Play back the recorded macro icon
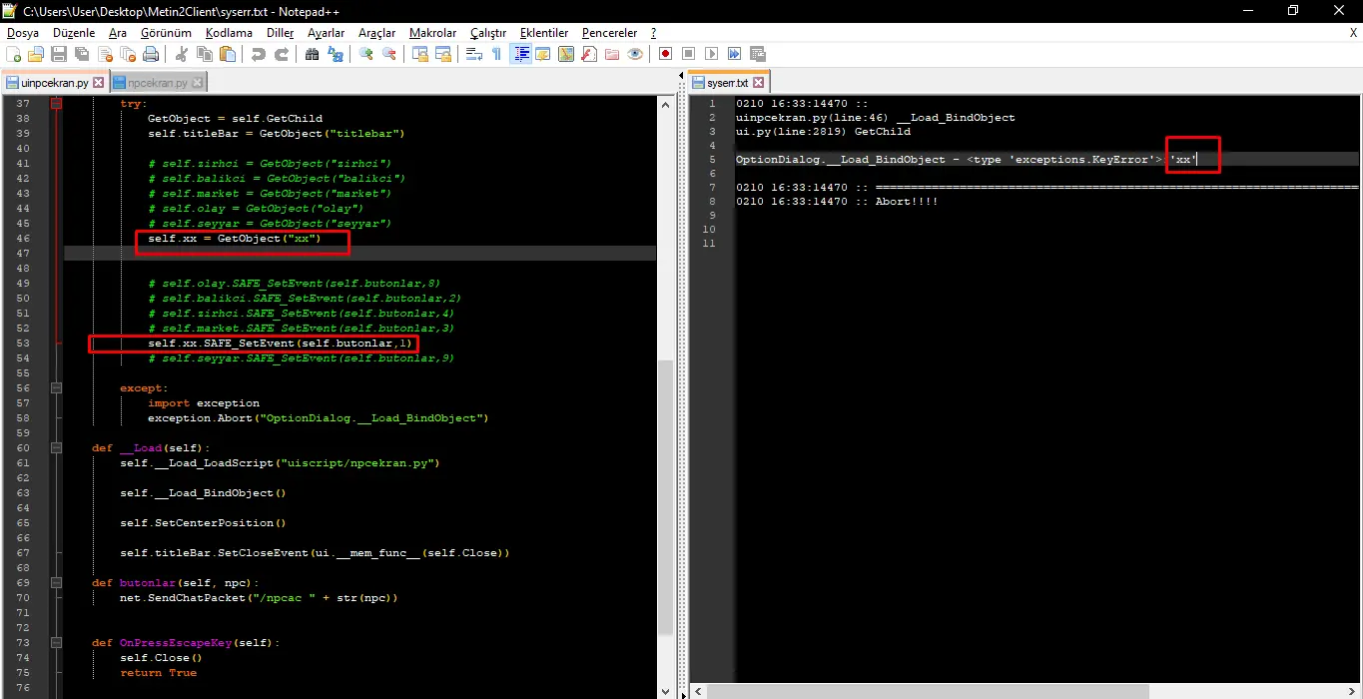Screen dimensions: 1363x699 (x=711, y=54)
